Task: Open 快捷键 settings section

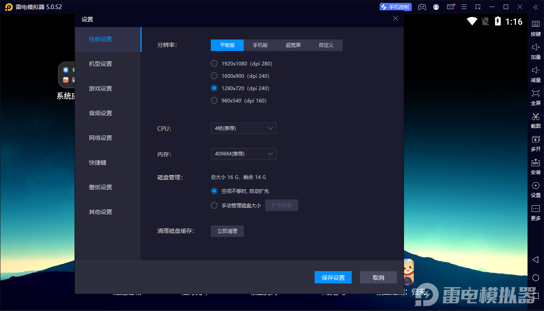Action: point(108,163)
